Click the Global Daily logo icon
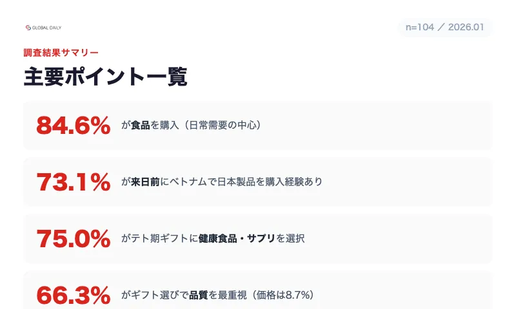This screenshot has width=516, height=309. 28,28
